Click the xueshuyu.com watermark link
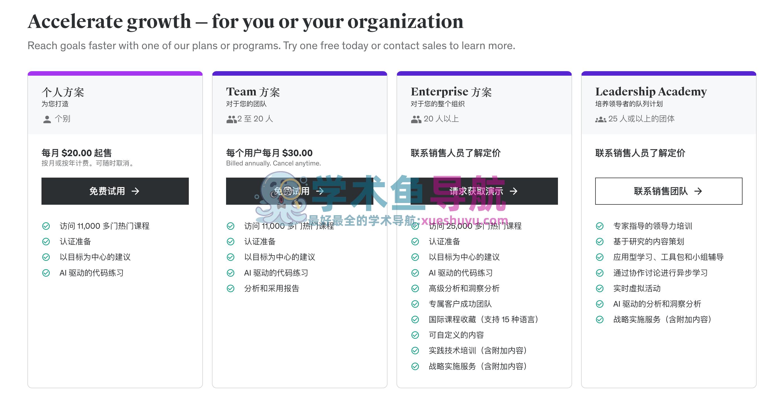The image size is (762, 397). tap(464, 220)
